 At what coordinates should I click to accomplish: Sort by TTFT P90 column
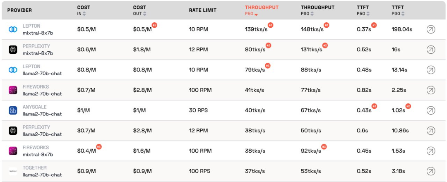(x=403, y=14)
